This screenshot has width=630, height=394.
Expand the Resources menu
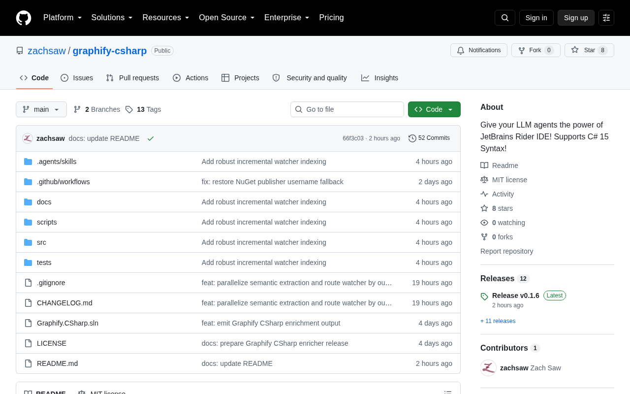coord(166,18)
